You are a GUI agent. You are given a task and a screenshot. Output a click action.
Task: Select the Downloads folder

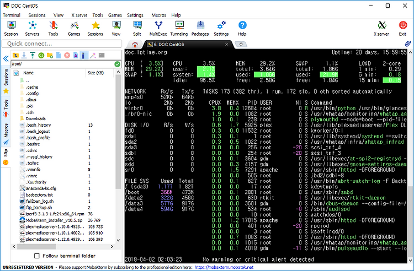coord(36,119)
